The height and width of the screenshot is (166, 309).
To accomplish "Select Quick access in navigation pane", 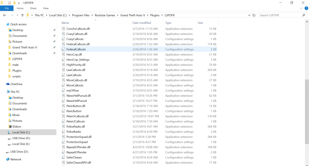I will pyautogui.click(x=18, y=24).
